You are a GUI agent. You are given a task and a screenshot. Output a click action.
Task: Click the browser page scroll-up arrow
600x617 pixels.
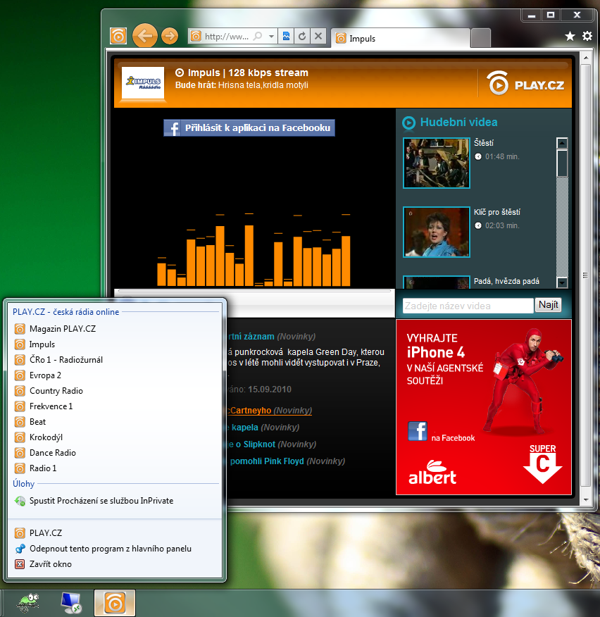[586, 58]
